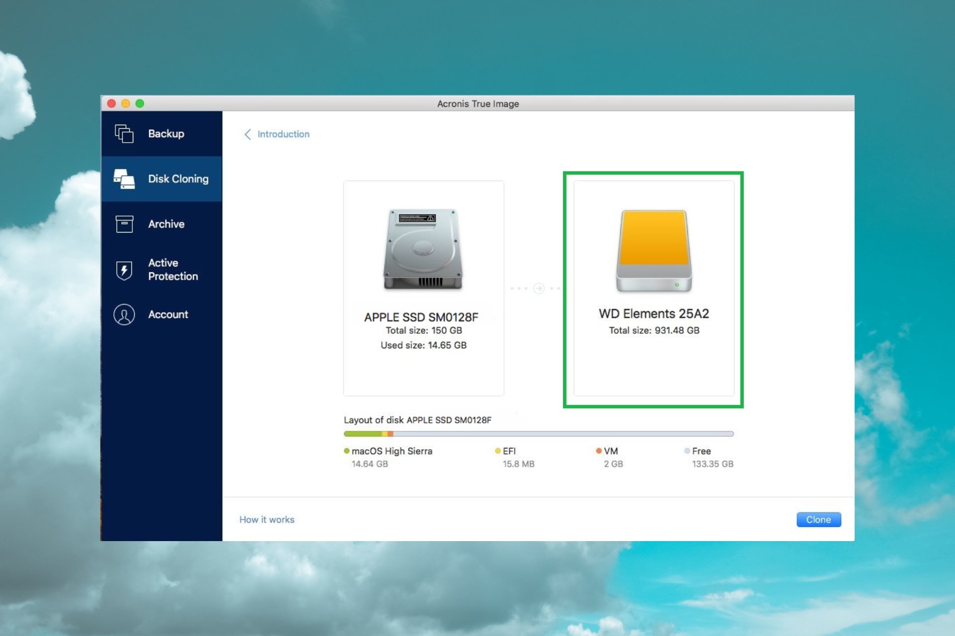Go back to Introduction

[284, 134]
